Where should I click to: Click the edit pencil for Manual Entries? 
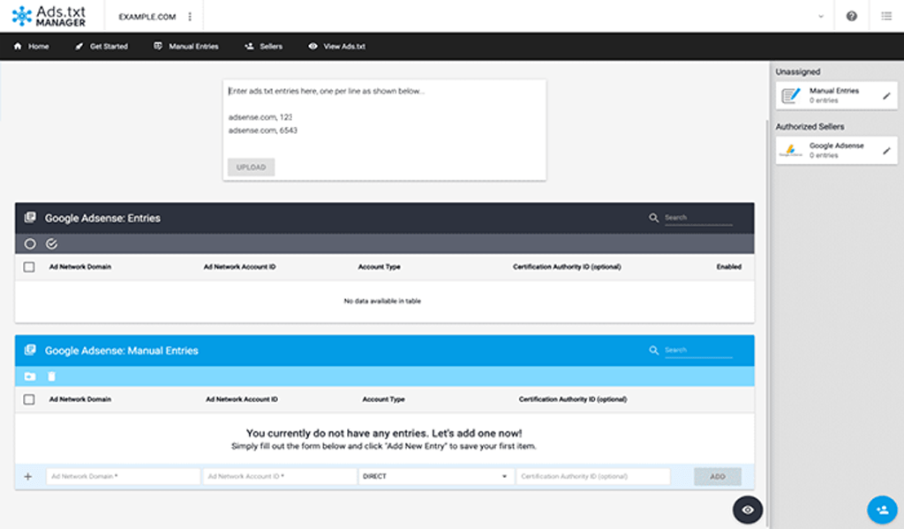click(886, 95)
